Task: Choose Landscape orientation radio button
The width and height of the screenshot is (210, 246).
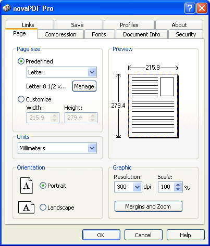Action: [43, 208]
